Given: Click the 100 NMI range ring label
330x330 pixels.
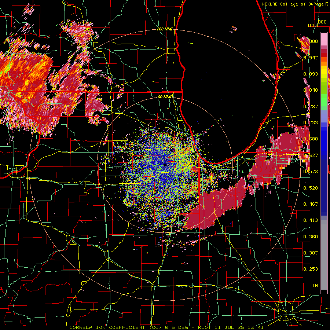Looking at the screenshot, I should point(165,29).
